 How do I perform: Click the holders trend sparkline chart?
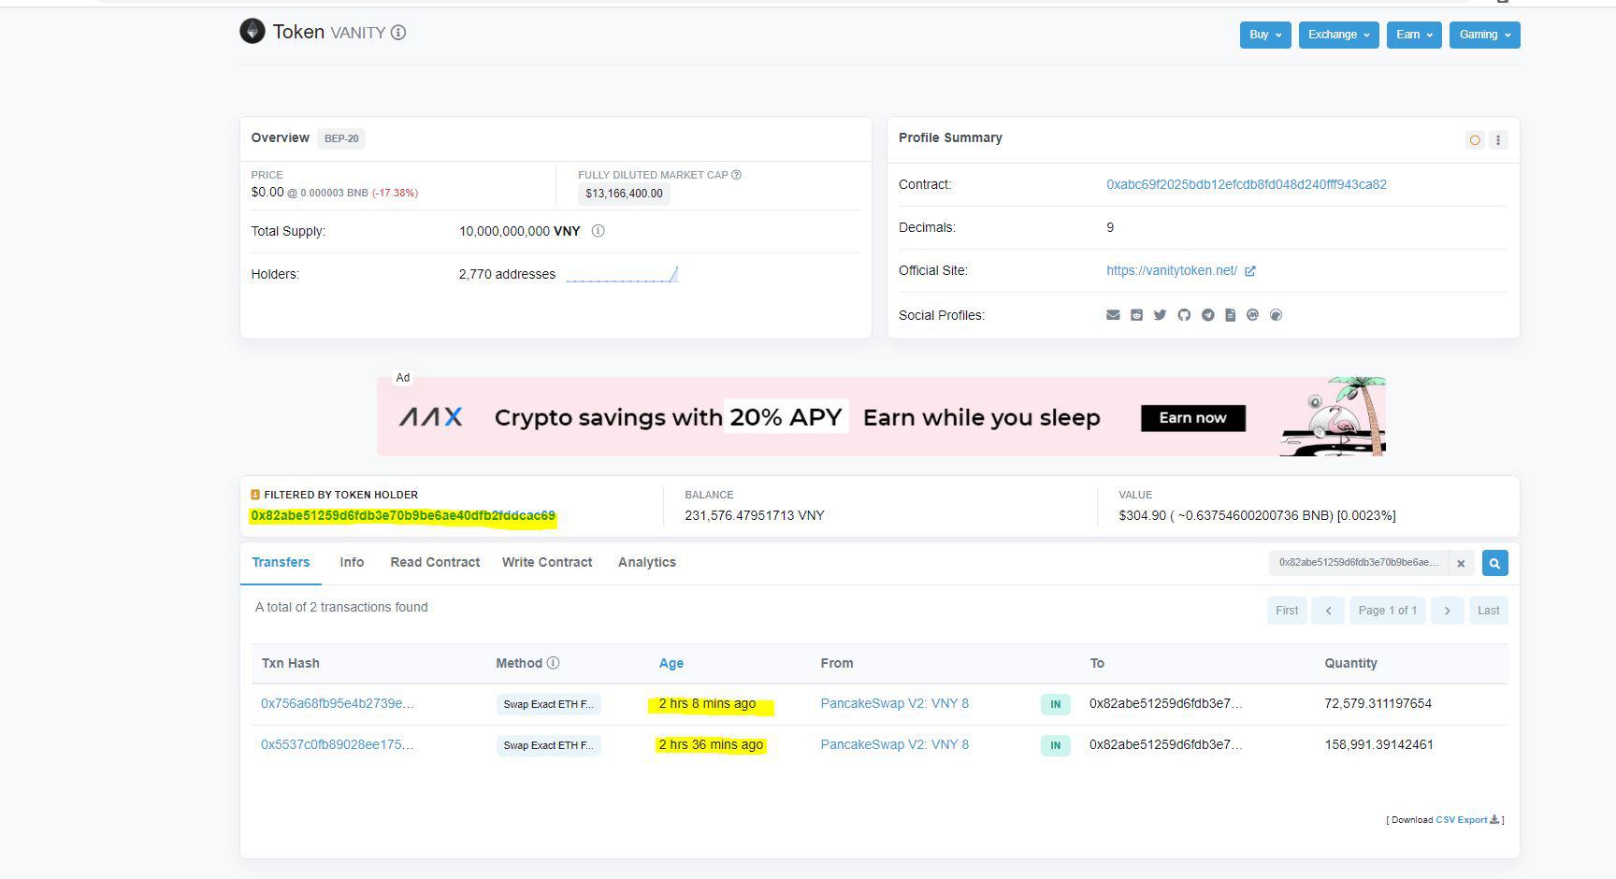[622, 274]
